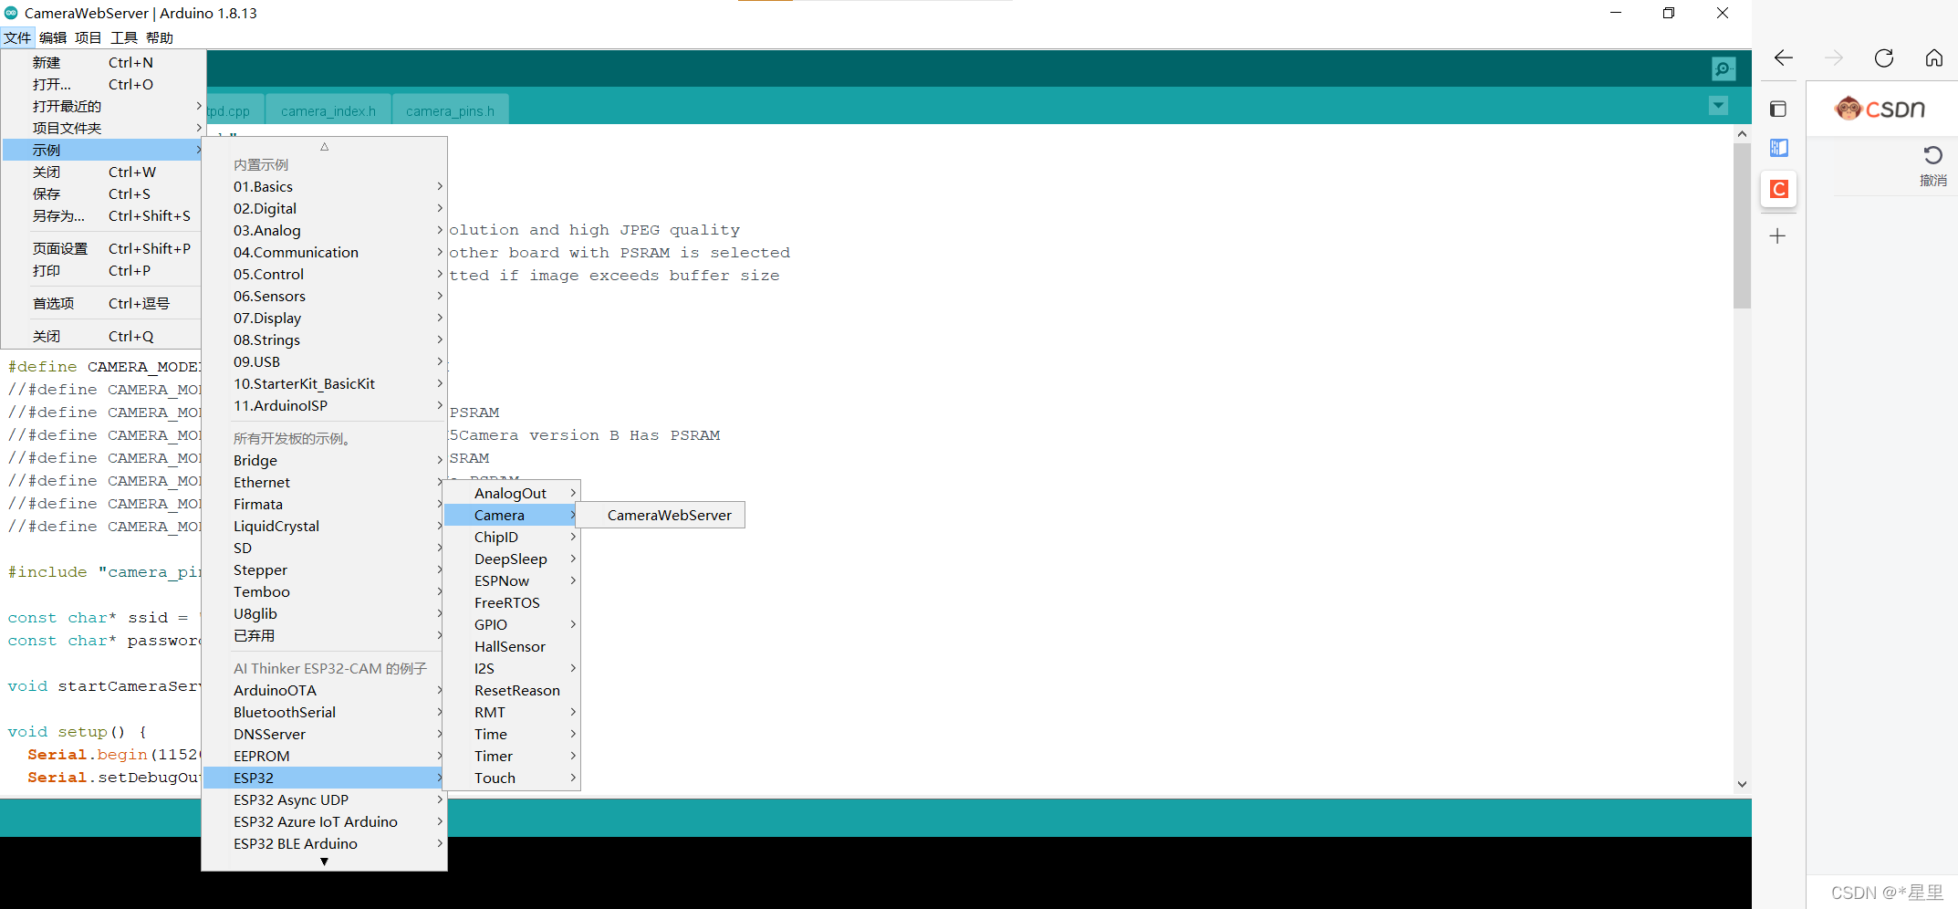Open EEPROM examples entry

(x=324, y=756)
